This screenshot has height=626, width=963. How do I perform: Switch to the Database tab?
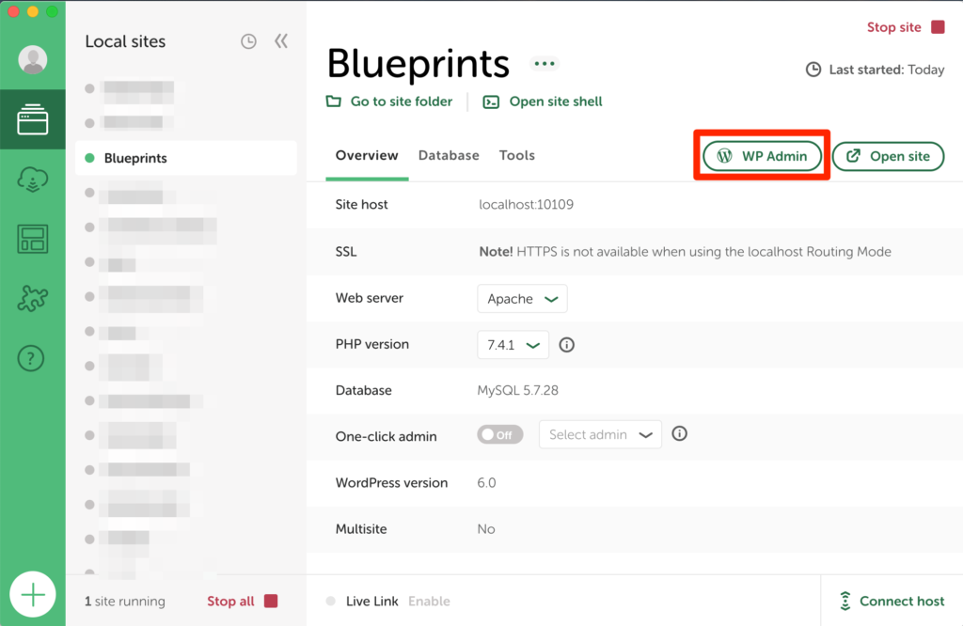[449, 155]
